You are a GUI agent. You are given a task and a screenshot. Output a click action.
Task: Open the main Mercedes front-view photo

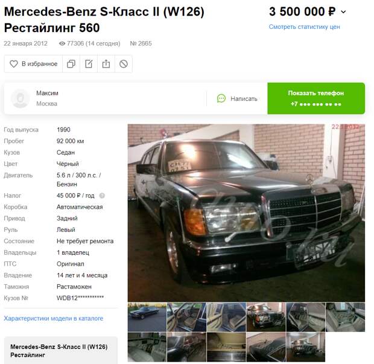[246, 213]
